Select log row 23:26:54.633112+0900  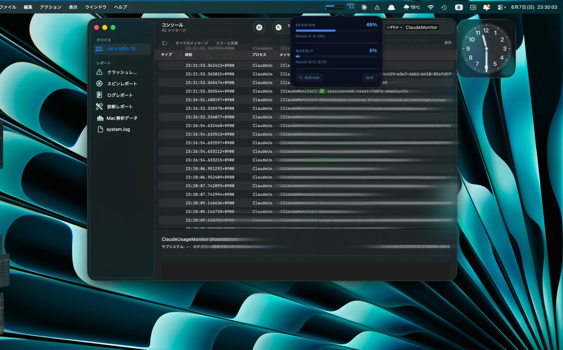click(x=305, y=152)
